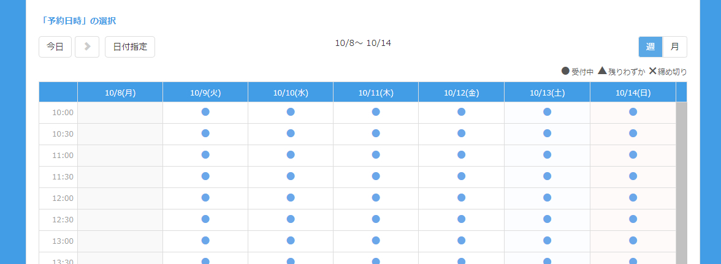
Task: Select the 13:00 slot on 10/12(金)
Action: tap(461, 241)
